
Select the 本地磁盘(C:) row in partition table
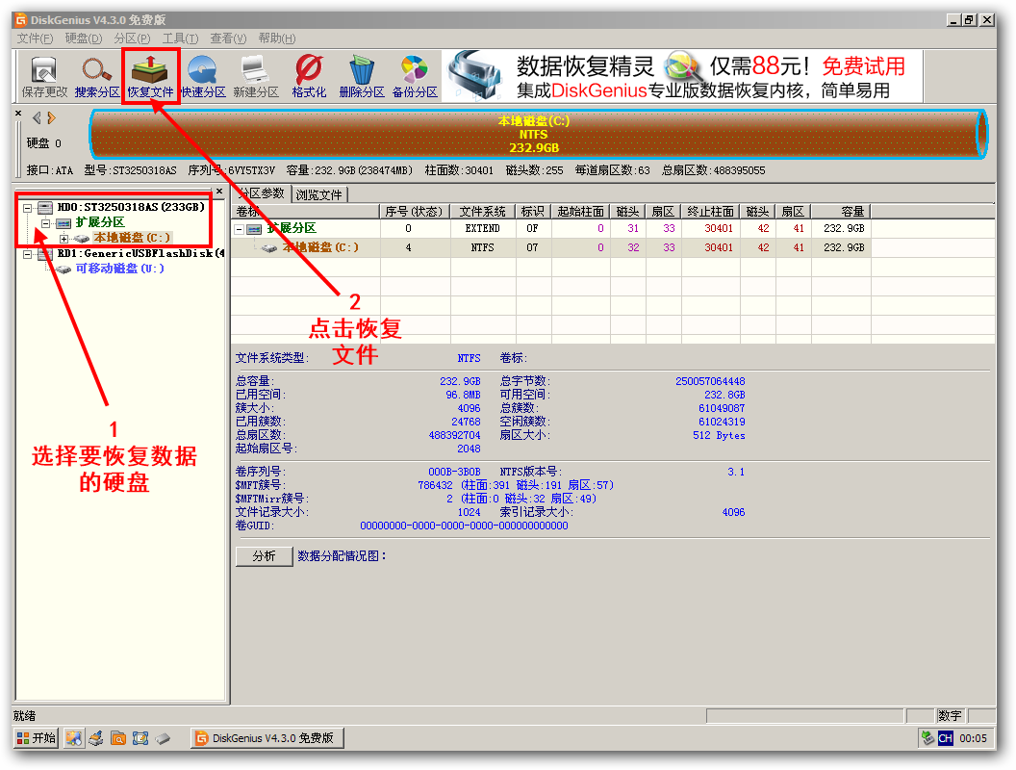coord(549,247)
